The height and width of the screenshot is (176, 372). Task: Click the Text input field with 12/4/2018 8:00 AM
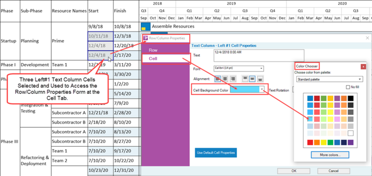(259, 55)
